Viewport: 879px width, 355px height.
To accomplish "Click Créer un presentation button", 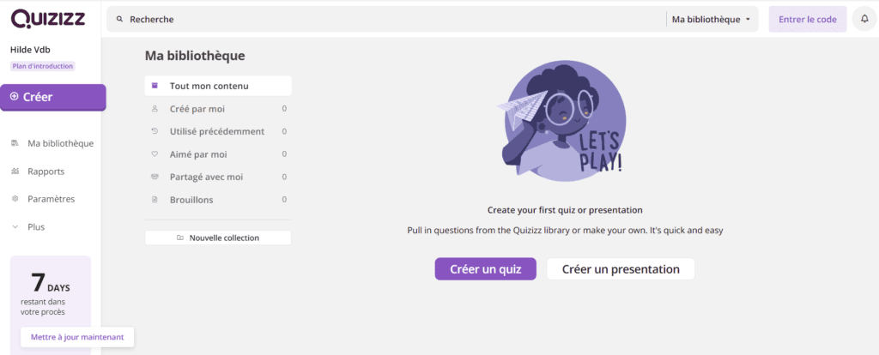I will pyautogui.click(x=621, y=268).
